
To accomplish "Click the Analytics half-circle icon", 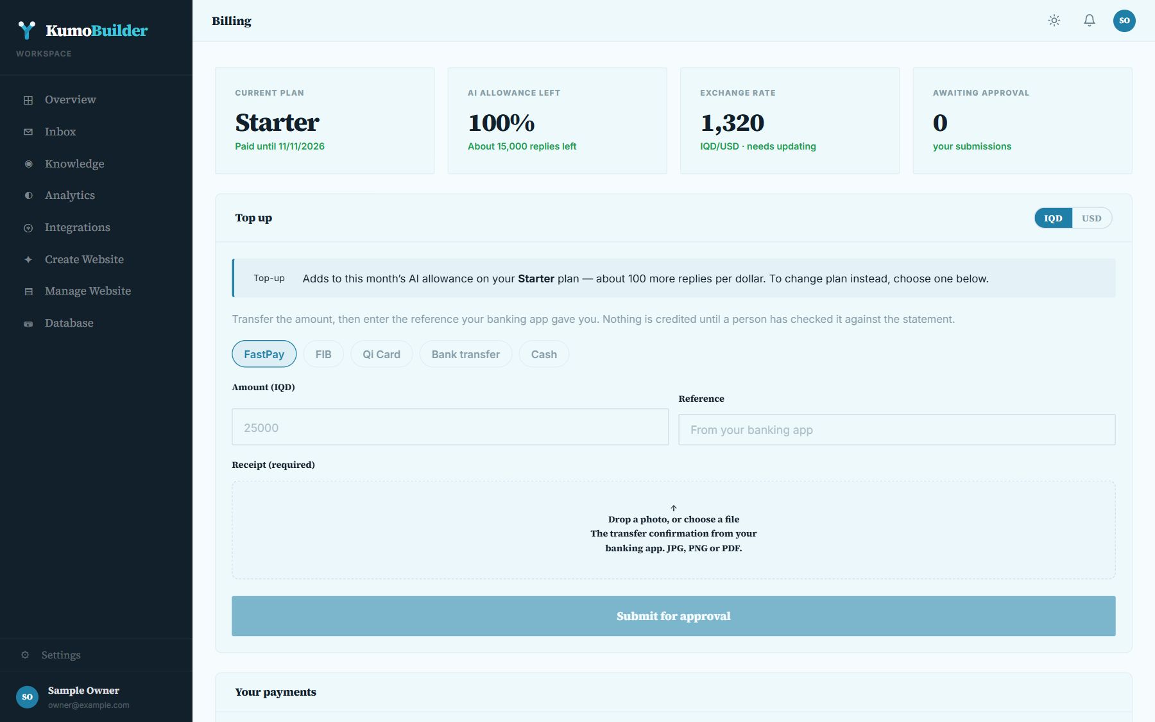I will (28, 196).
